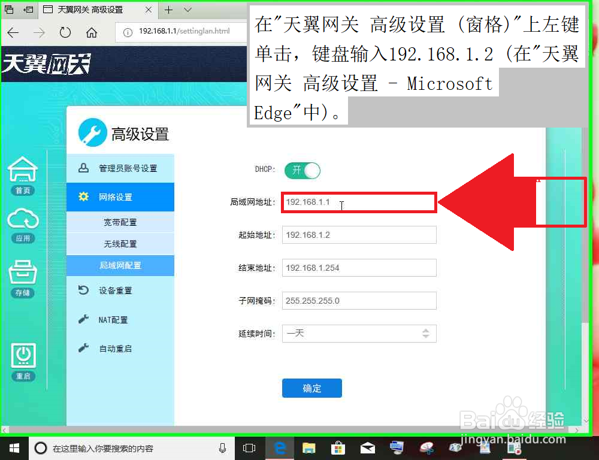Image resolution: width=599 pixels, height=460 pixels.
Task: Click the 天翼网关 logo
Action: [x=46, y=63]
